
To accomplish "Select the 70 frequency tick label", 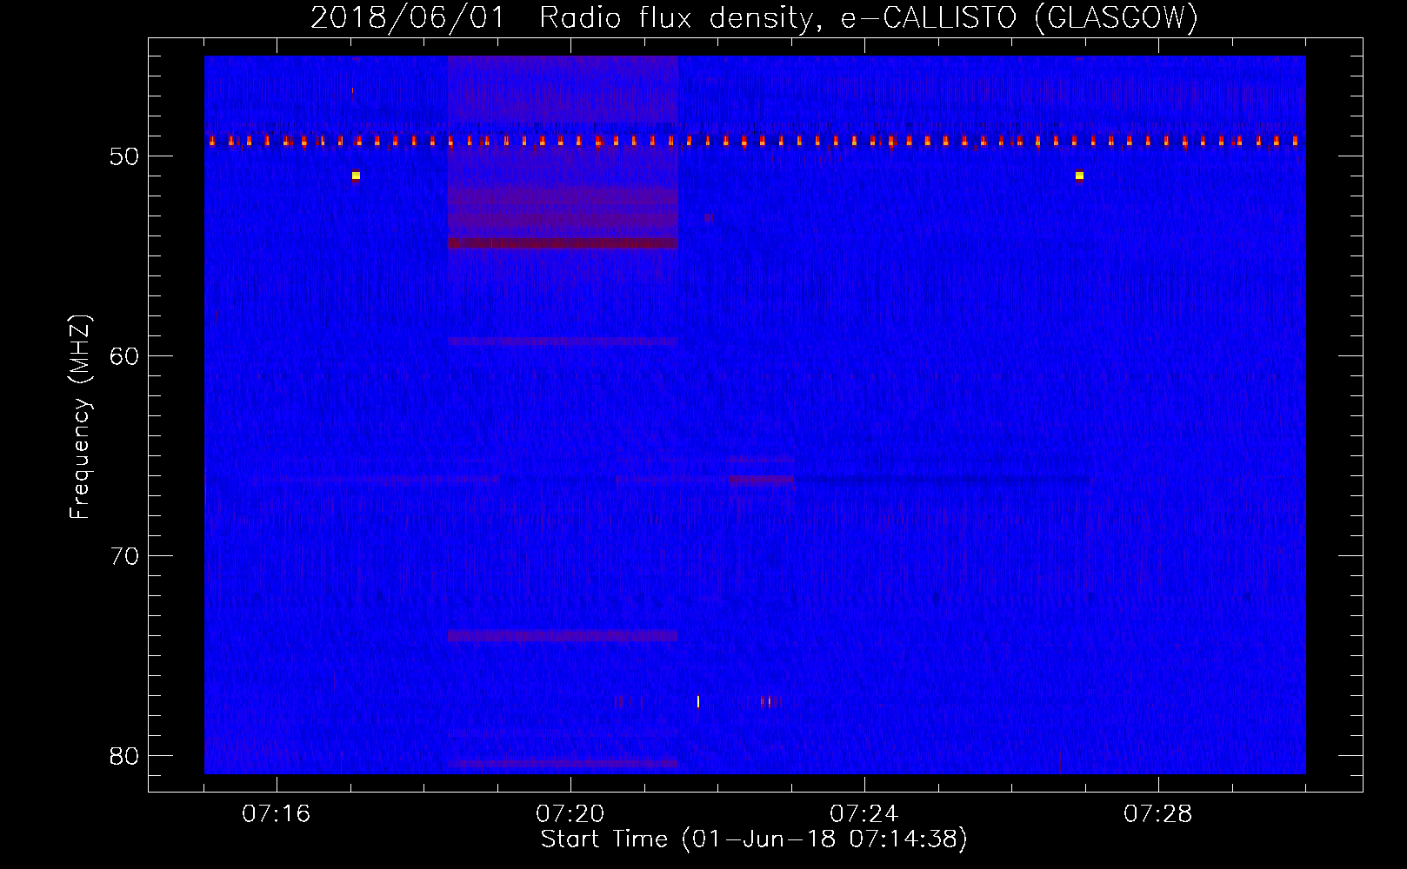I will (124, 556).
